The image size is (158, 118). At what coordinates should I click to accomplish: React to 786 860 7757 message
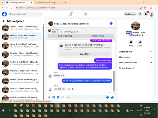click(x=69, y=89)
